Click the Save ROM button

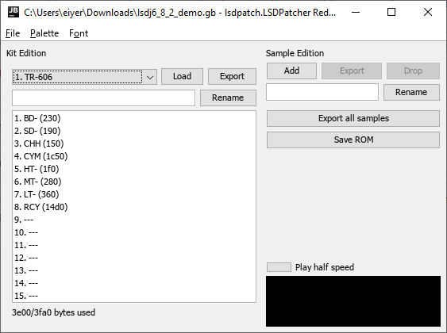[x=353, y=140]
